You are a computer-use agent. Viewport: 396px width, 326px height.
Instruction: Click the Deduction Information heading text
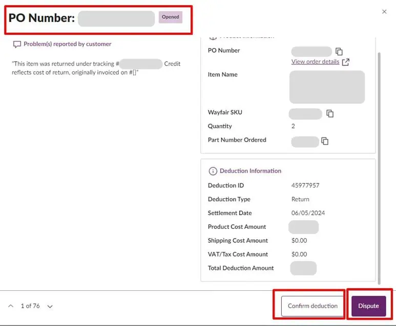click(x=251, y=171)
